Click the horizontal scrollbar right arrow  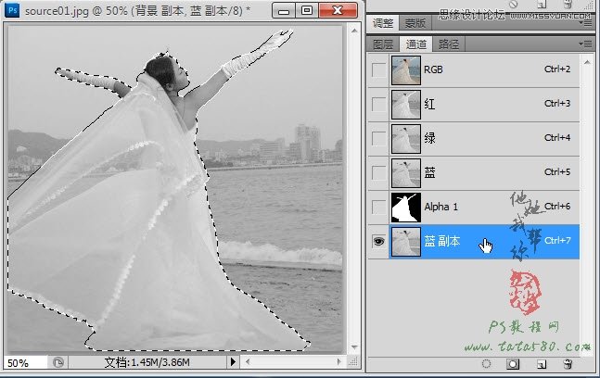tap(339, 361)
